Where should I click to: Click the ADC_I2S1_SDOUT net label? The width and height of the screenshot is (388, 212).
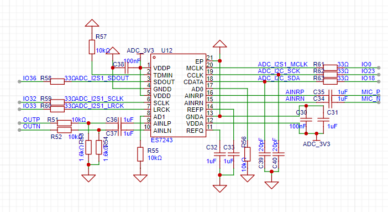[x=102, y=79]
